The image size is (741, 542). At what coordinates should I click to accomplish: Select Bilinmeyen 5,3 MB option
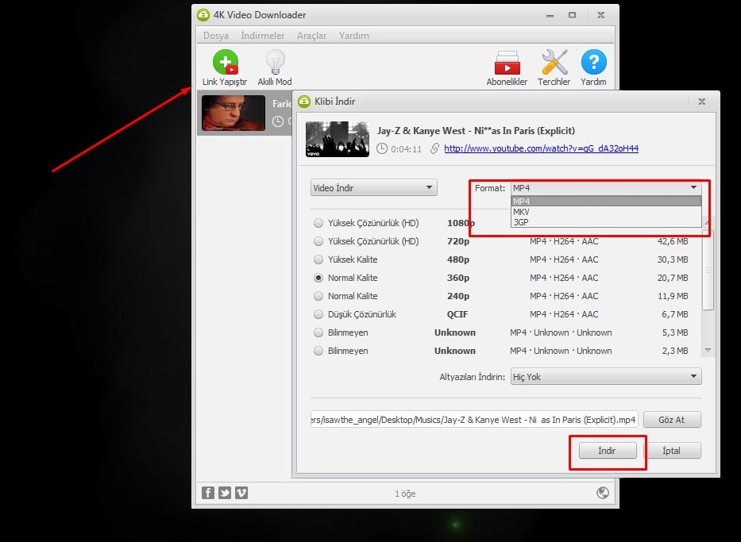click(x=318, y=333)
